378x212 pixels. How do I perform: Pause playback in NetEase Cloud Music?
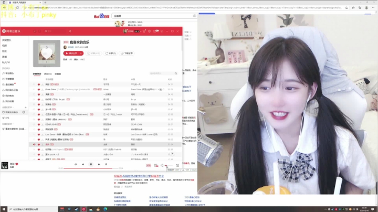click(x=91, y=164)
